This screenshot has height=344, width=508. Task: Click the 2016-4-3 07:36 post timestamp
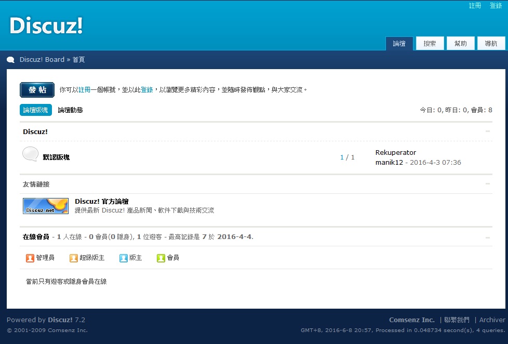pos(435,163)
